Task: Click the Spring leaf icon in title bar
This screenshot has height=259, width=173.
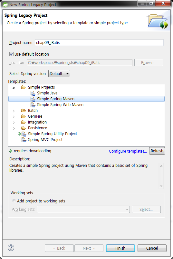Action: pos(5,5)
